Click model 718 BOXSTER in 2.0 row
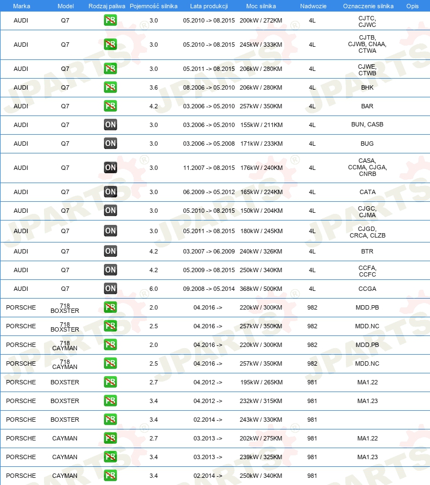The height and width of the screenshot is (485, 430). coord(65,308)
